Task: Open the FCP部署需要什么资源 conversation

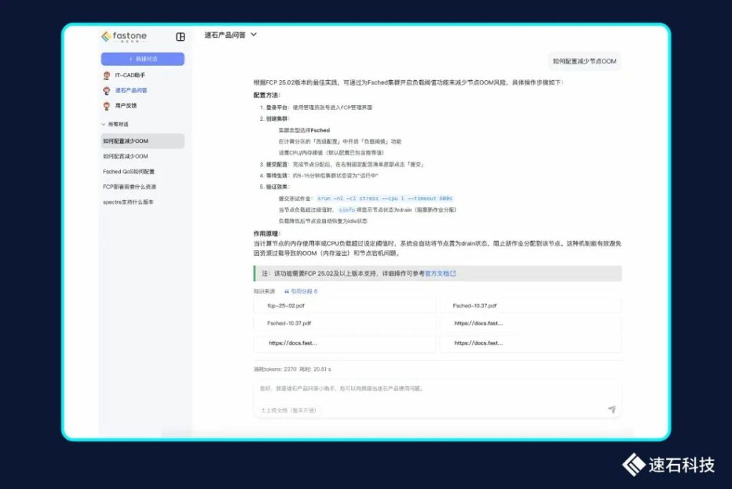Action: (x=129, y=187)
